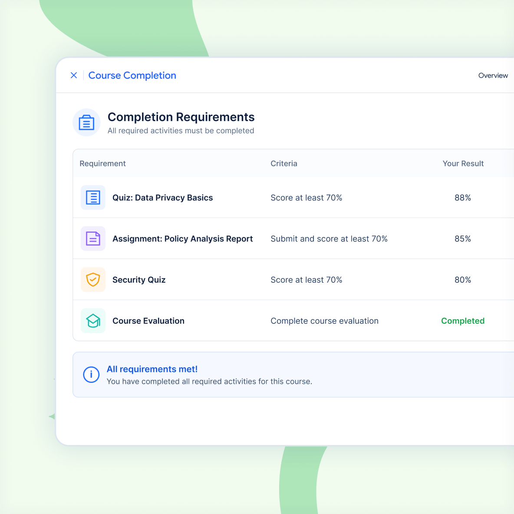Image resolution: width=514 pixels, height=514 pixels.
Task: Click the Requirement column header
Action: 102,164
